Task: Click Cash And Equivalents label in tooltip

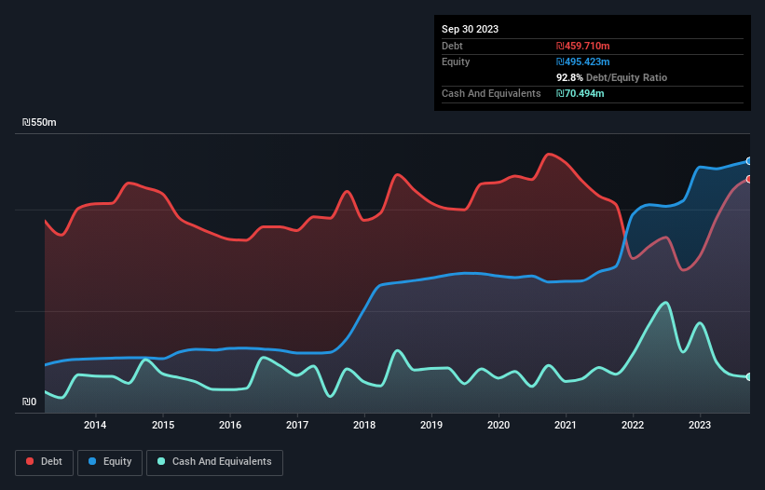Action: pos(491,93)
